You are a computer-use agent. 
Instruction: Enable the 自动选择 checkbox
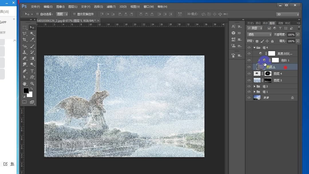37,14
